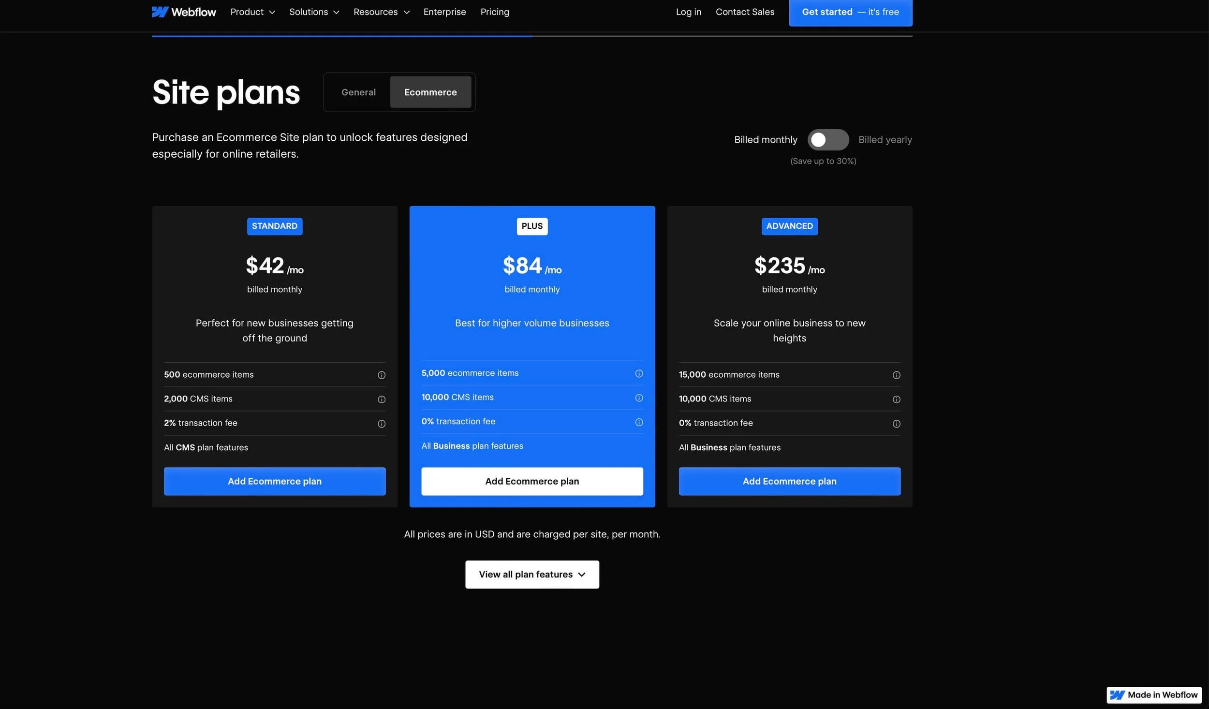
Task: Click the Made in Webflow badge
Action: click(x=1153, y=695)
